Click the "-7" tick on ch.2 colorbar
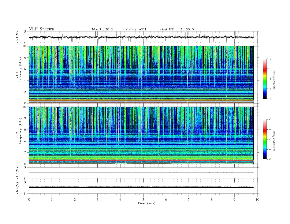This screenshot has height=224, width=290. 270,159
